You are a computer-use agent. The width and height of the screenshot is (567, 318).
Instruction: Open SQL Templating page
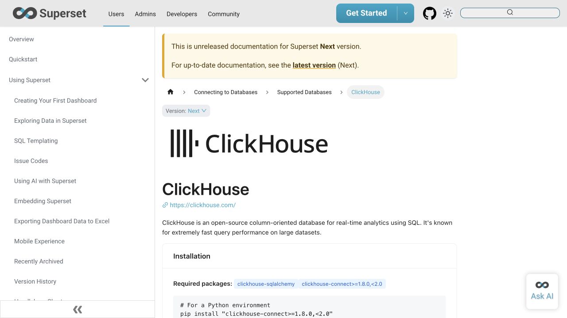click(36, 141)
